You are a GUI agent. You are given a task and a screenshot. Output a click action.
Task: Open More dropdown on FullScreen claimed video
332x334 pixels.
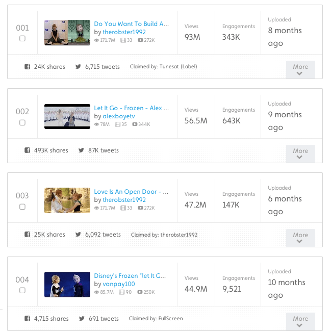(300, 321)
